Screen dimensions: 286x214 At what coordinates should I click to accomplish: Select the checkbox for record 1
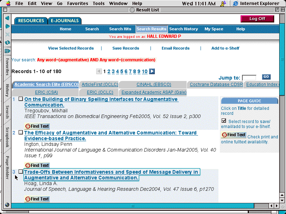[x=21, y=99]
